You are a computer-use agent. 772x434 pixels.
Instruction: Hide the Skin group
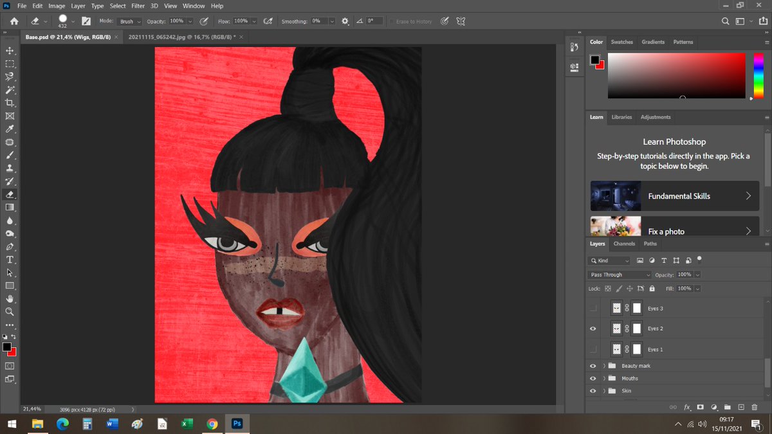tap(593, 391)
